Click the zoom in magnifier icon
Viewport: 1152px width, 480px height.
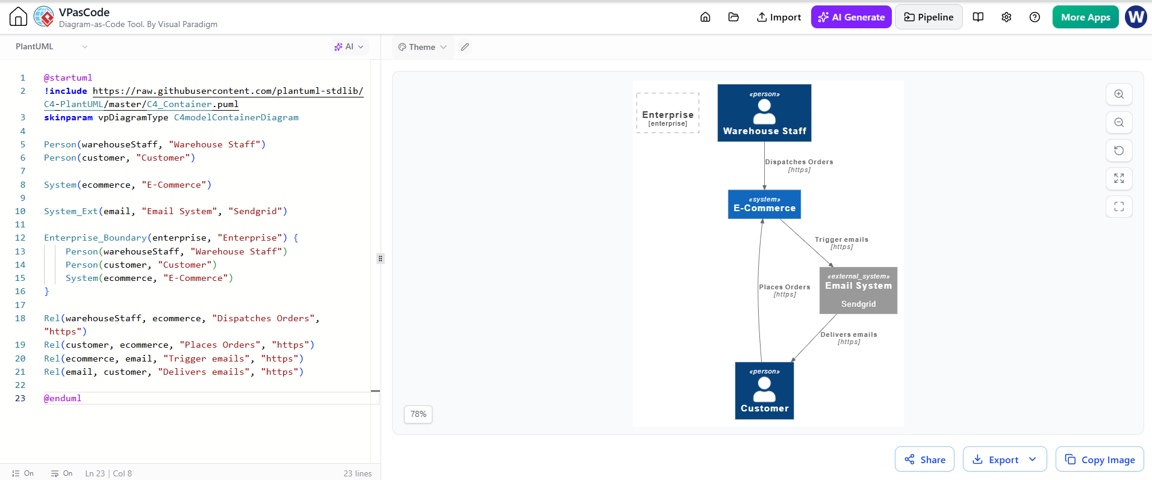[1119, 94]
